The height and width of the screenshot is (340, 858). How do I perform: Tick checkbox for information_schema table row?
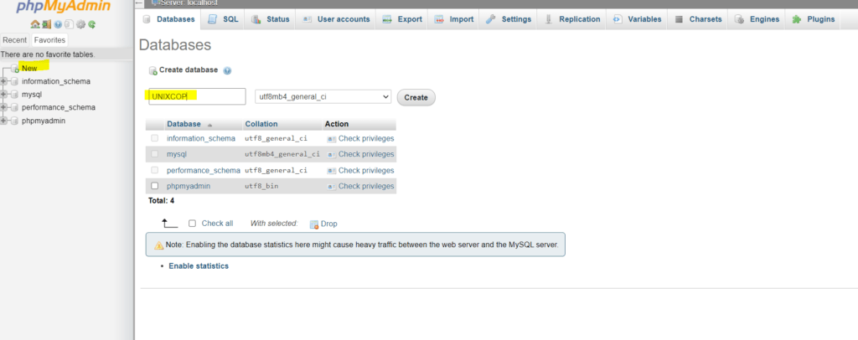click(154, 138)
